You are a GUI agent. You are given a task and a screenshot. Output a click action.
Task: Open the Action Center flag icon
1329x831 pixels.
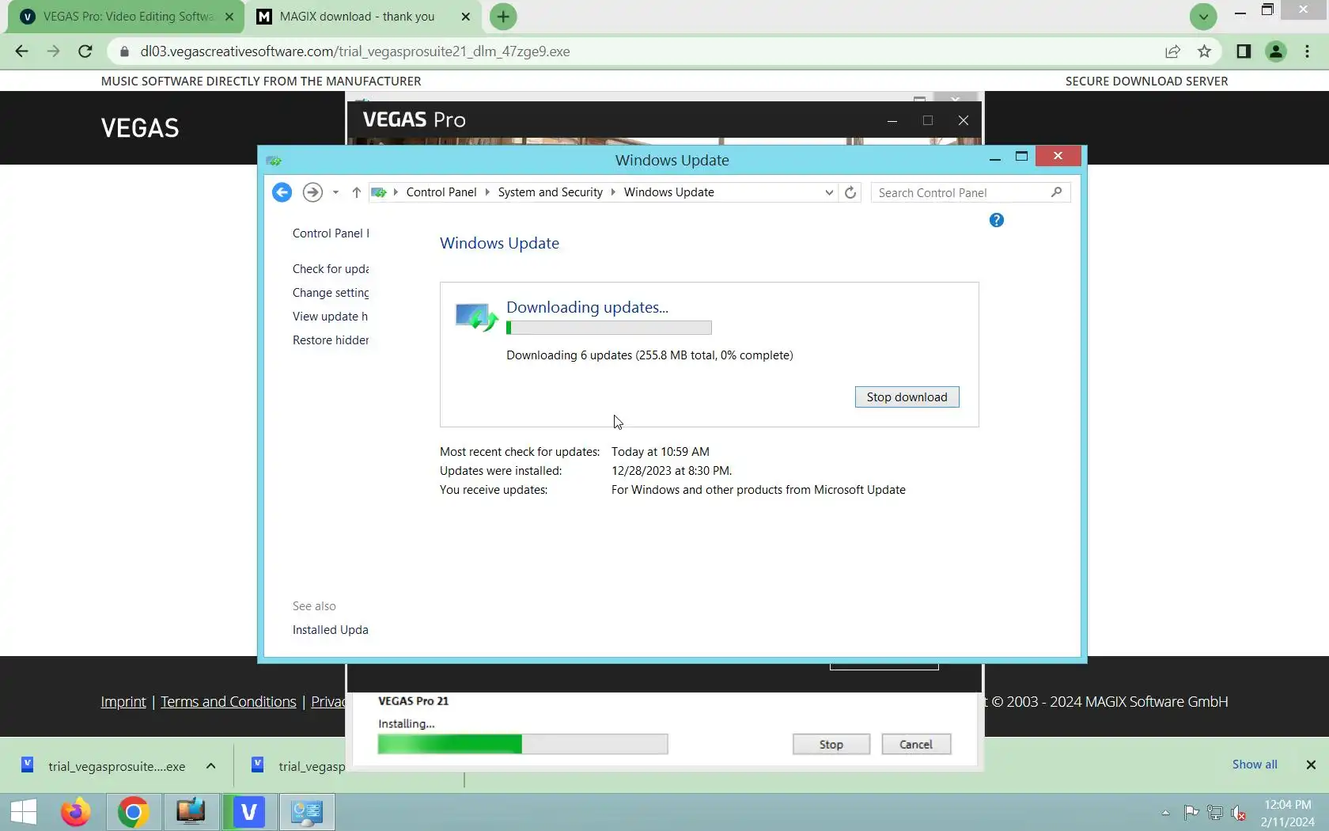[x=1191, y=812]
